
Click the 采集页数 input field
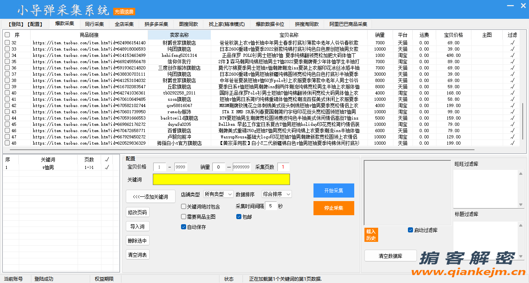283,167
